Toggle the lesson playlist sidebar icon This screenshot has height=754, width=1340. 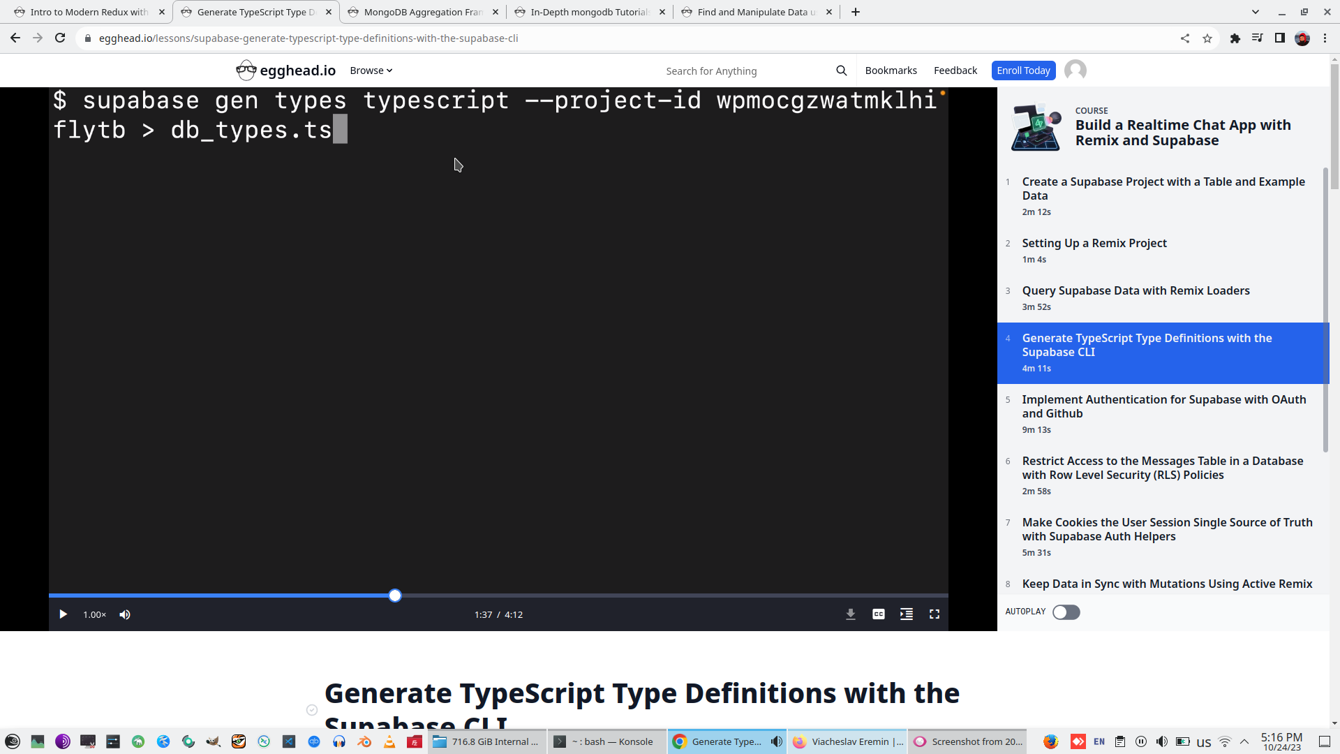click(x=906, y=614)
